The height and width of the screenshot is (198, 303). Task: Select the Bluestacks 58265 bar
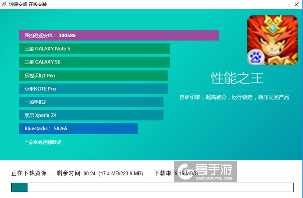click(78, 128)
